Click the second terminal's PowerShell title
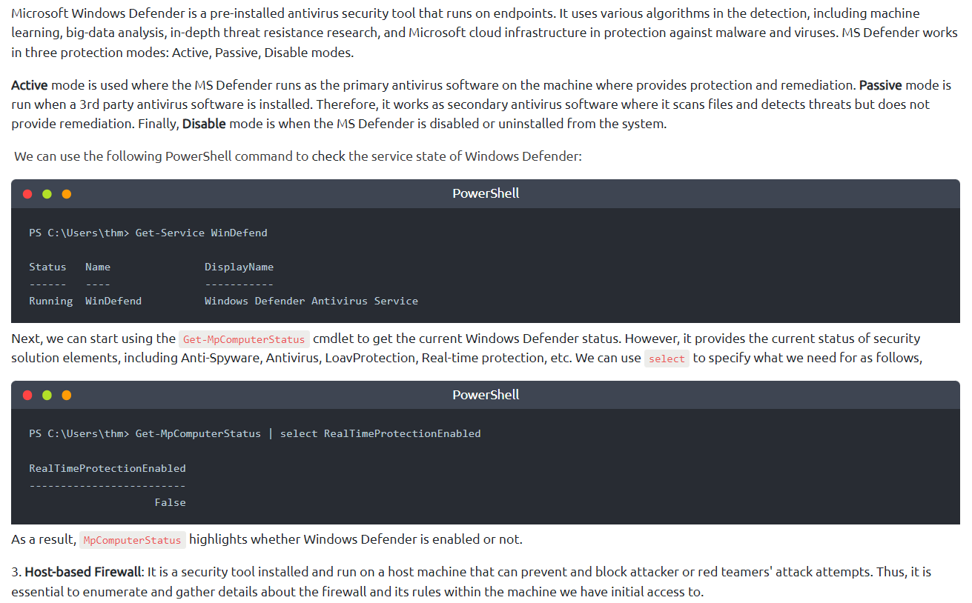 point(486,395)
